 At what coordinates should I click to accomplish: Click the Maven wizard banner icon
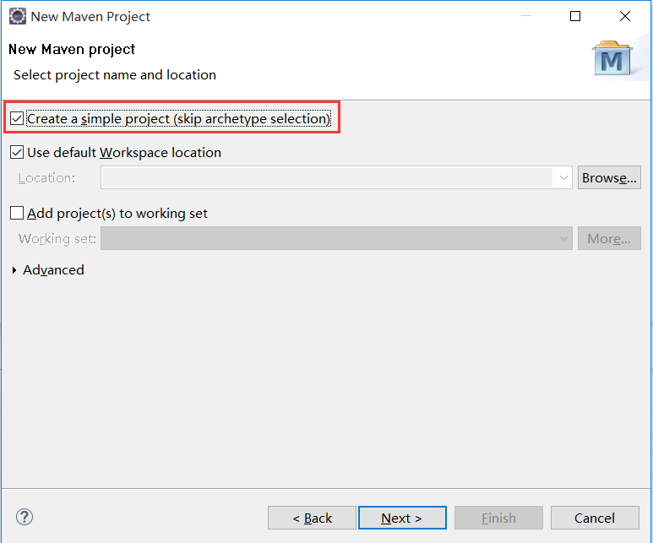(x=612, y=58)
